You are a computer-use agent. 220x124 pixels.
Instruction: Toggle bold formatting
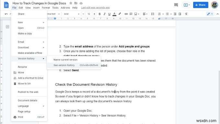[99, 14]
